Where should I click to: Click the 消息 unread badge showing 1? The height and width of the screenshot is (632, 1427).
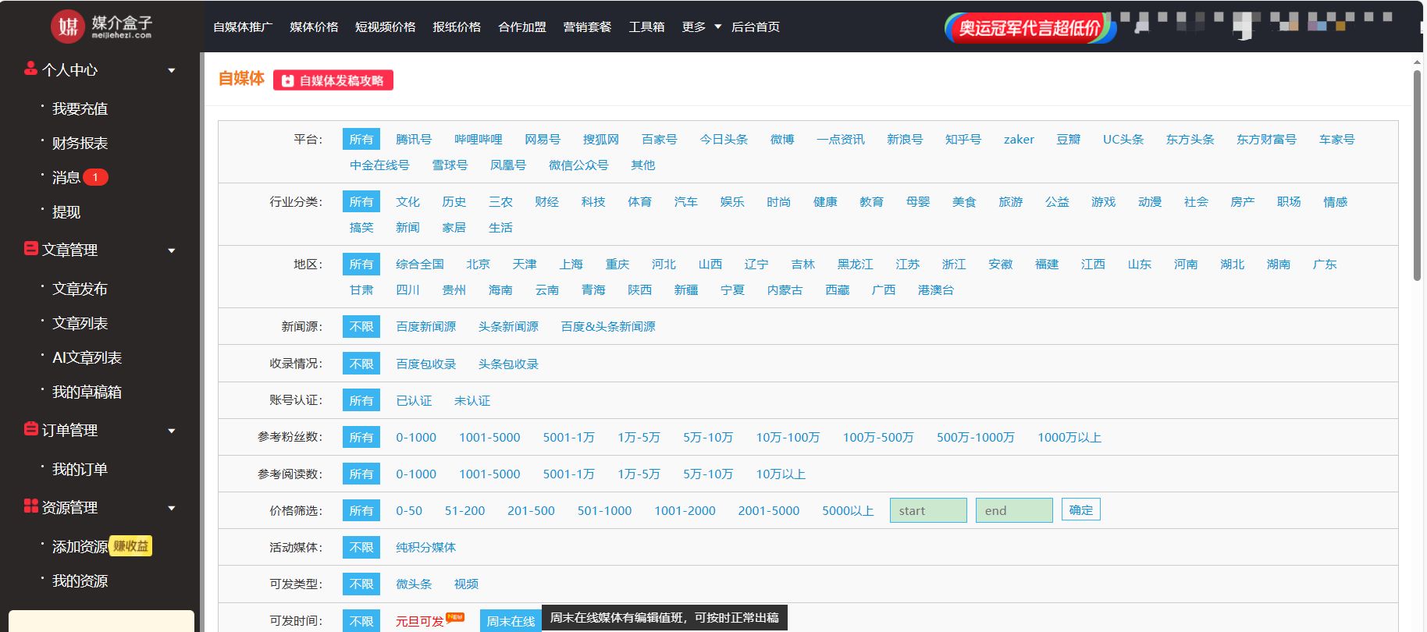(x=95, y=177)
